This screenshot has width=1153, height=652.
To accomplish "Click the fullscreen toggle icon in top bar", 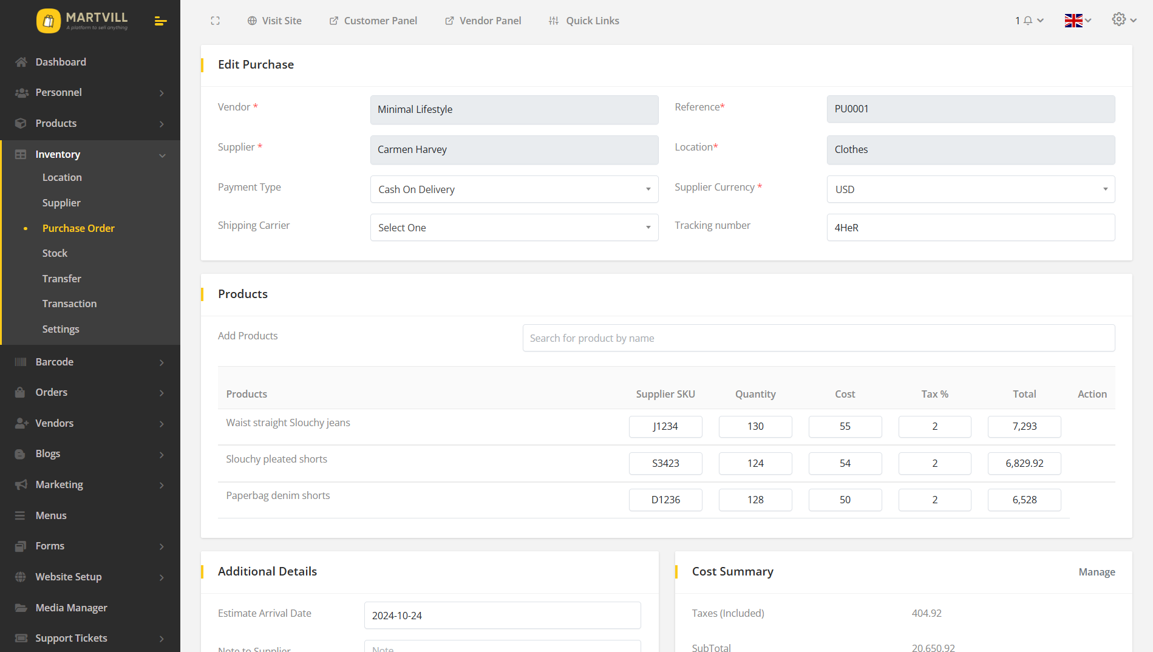I will pyautogui.click(x=215, y=21).
